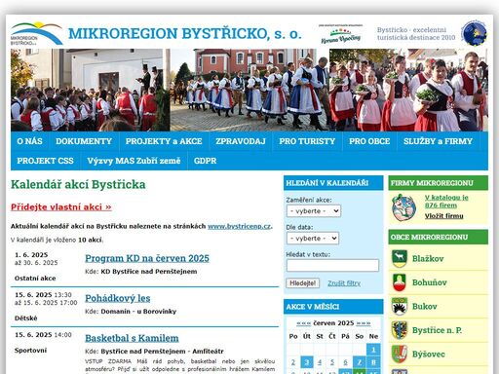Screen dimensions: 499x374
Task: Open the Bystřice n. P. municipality link
Action: [x=437, y=330]
